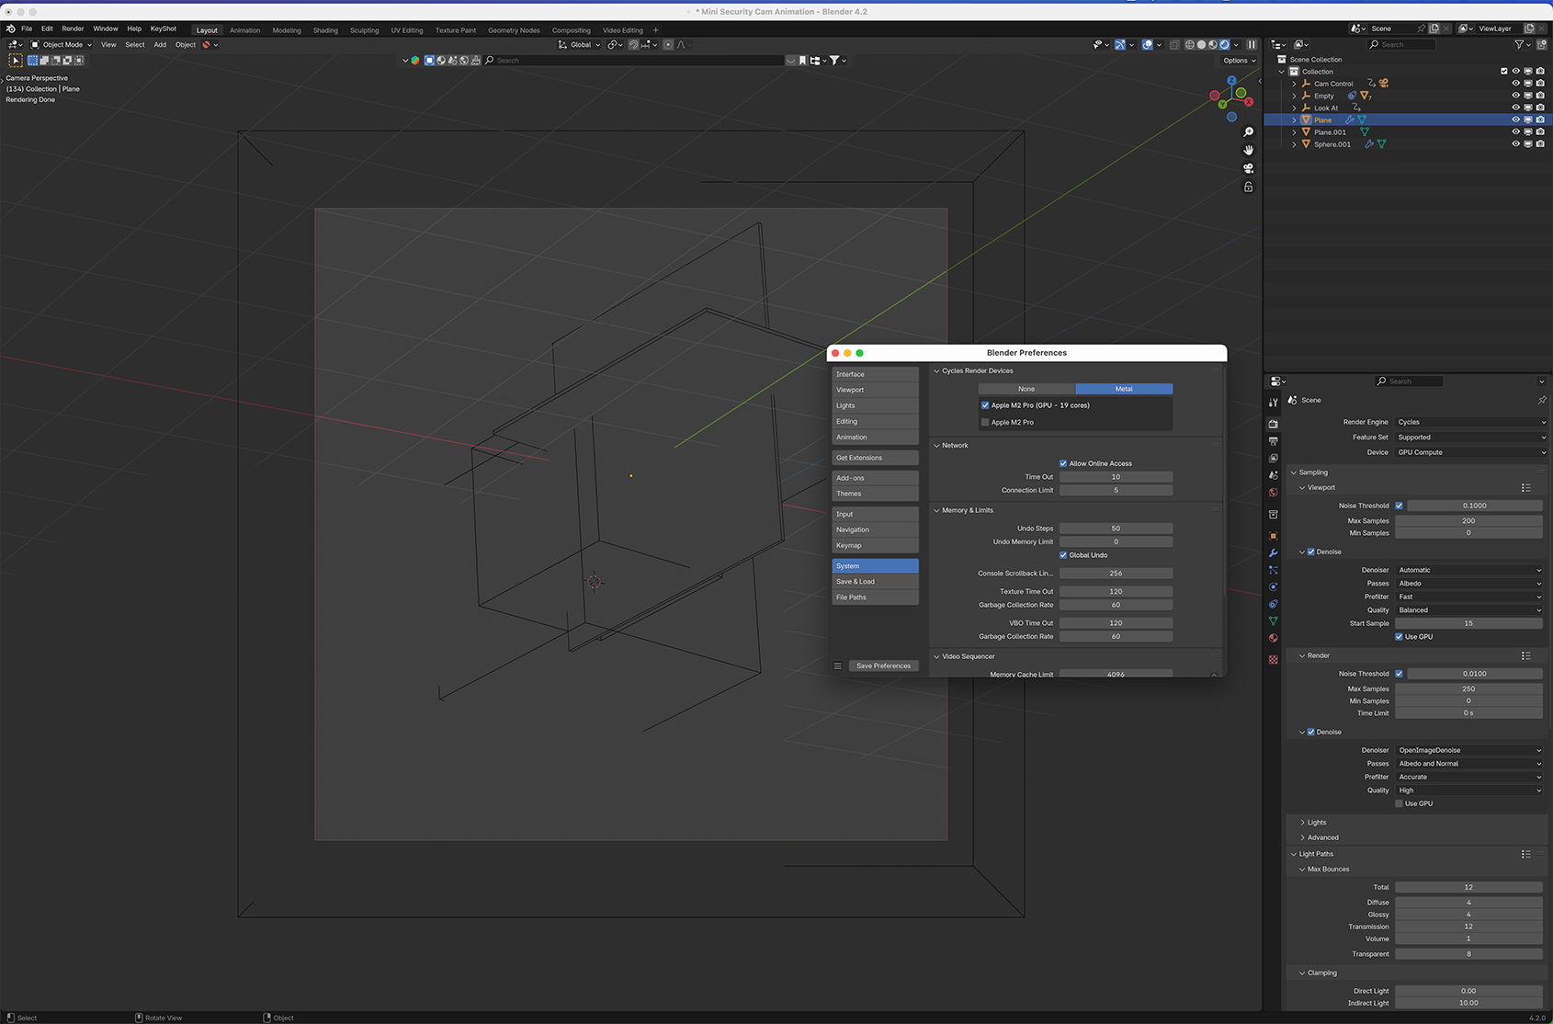Screen dimensions: 1553x1024
Task: Open the Modifiers wrench tab in Properties
Action: click(1273, 553)
